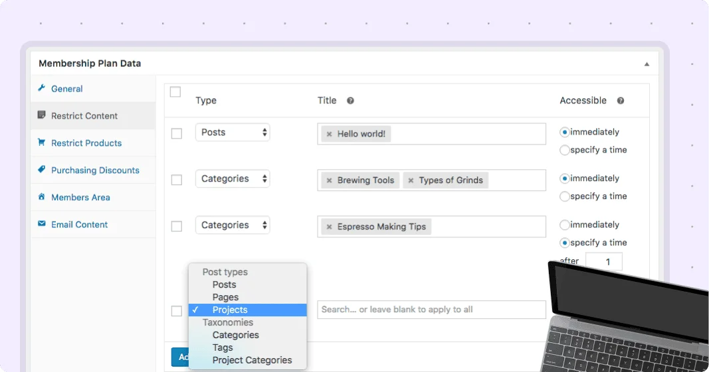Toggle the select-all checkbox in header
This screenshot has width=709, height=372.
pos(175,92)
